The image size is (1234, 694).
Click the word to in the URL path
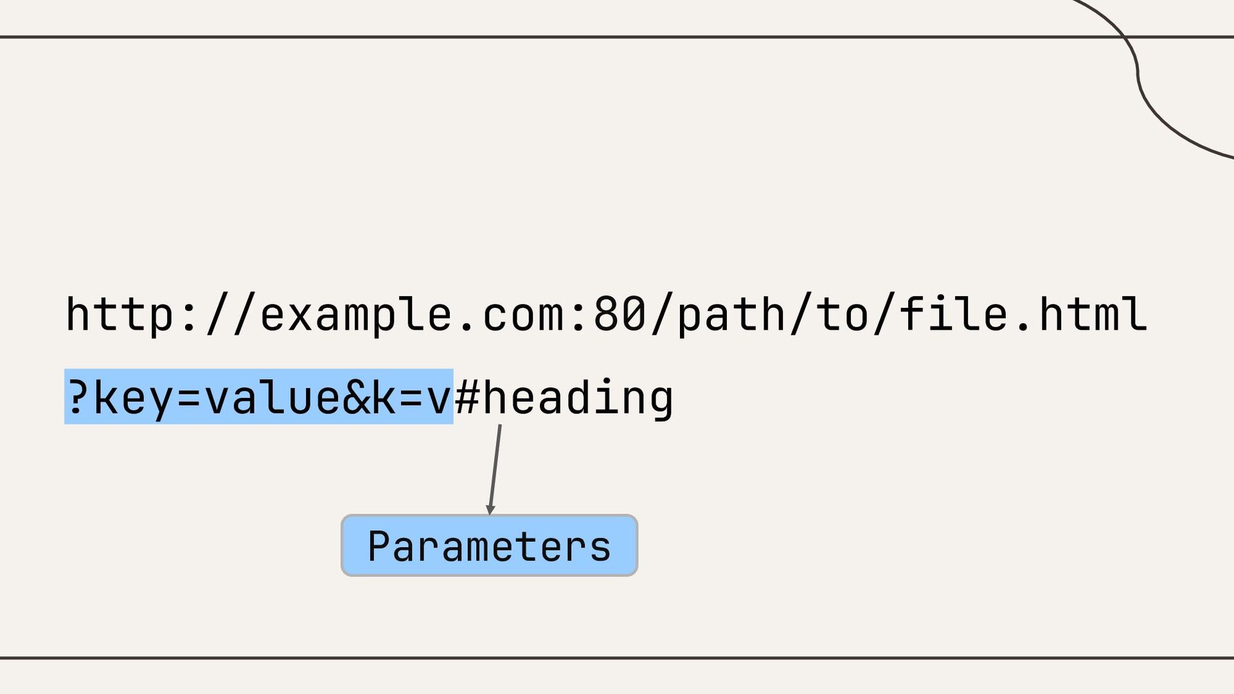pyautogui.click(x=842, y=315)
